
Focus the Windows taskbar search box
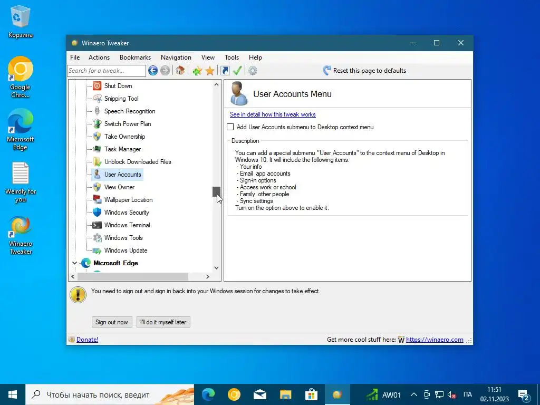pos(110,394)
